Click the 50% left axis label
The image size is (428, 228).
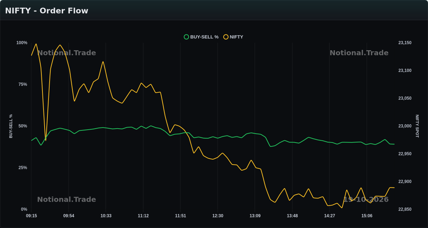click(x=23, y=126)
